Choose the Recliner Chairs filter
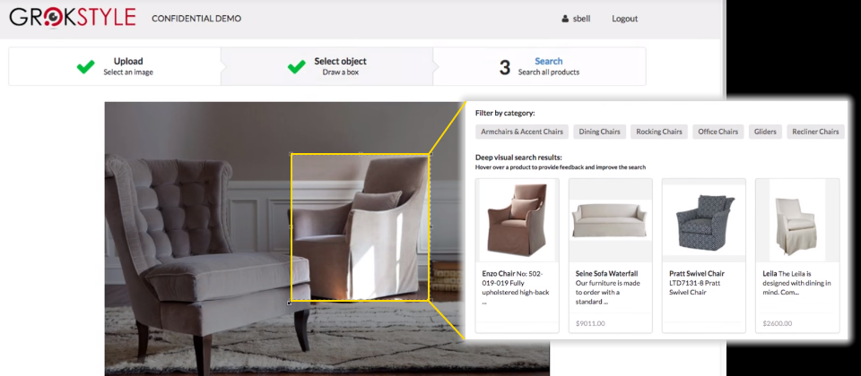Screen dimensions: 861x376 coord(815,132)
